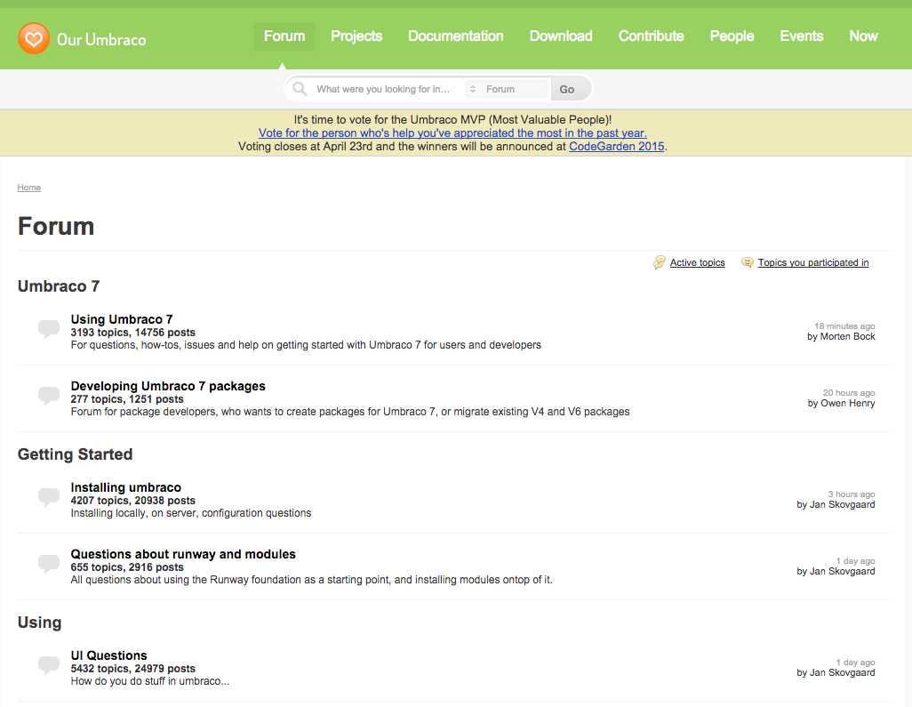Viewport: 912px width, 707px height.
Task: Click the speech bubble icon for Installing umbraco
Action: 49,497
